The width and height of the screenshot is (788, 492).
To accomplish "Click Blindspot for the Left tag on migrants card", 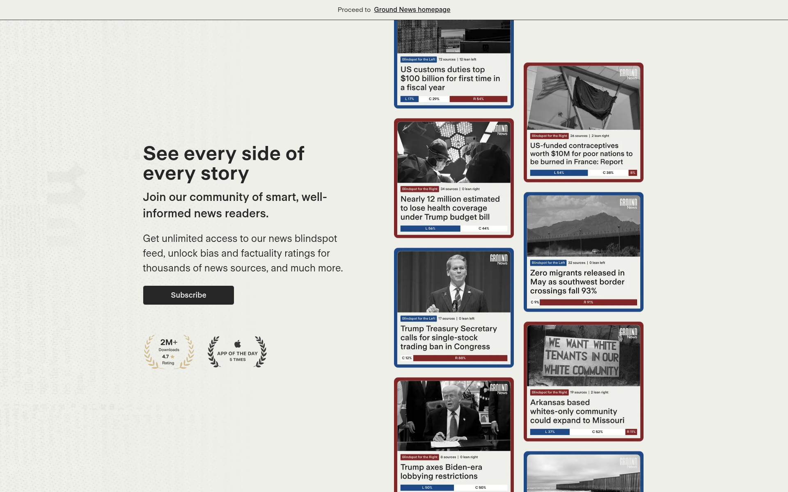I will click(548, 263).
